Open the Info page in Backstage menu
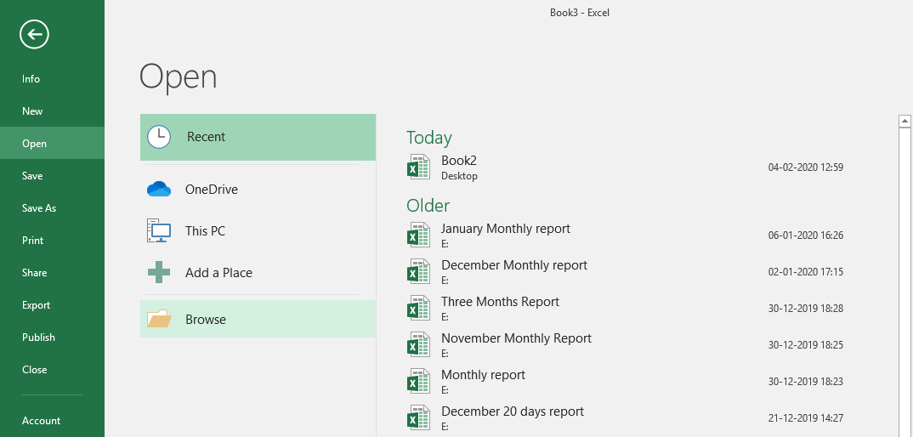This screenshot has width=913, height=437. [31, 79]
